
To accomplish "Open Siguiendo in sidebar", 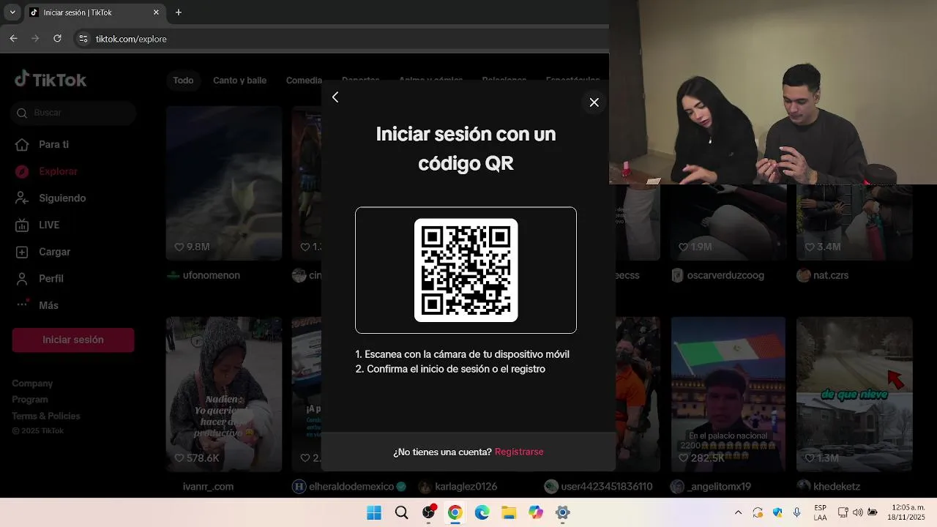I will 51,198.
